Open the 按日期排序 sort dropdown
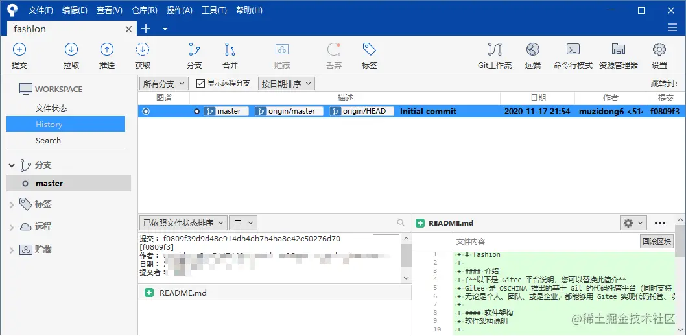 287,84
